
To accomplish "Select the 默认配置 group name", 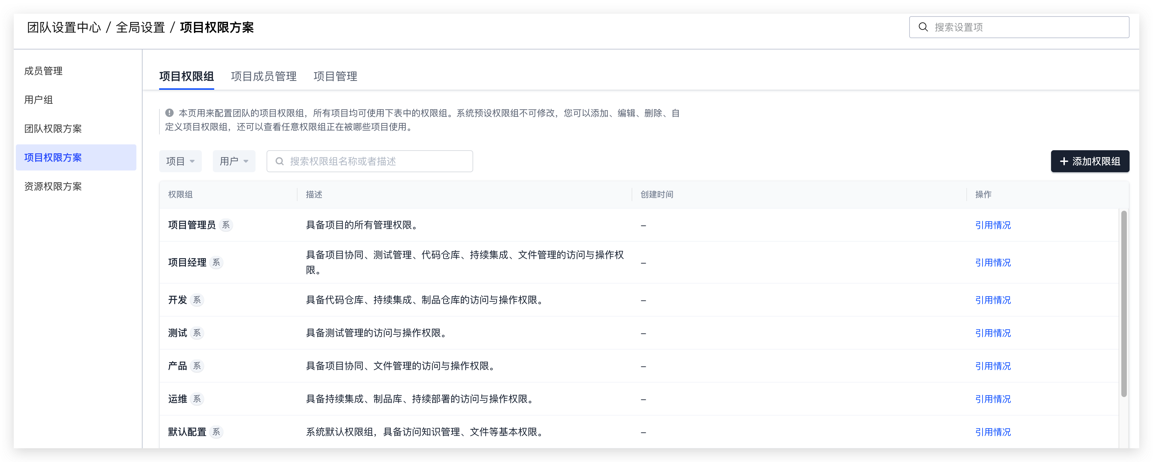I will [187, 432].
